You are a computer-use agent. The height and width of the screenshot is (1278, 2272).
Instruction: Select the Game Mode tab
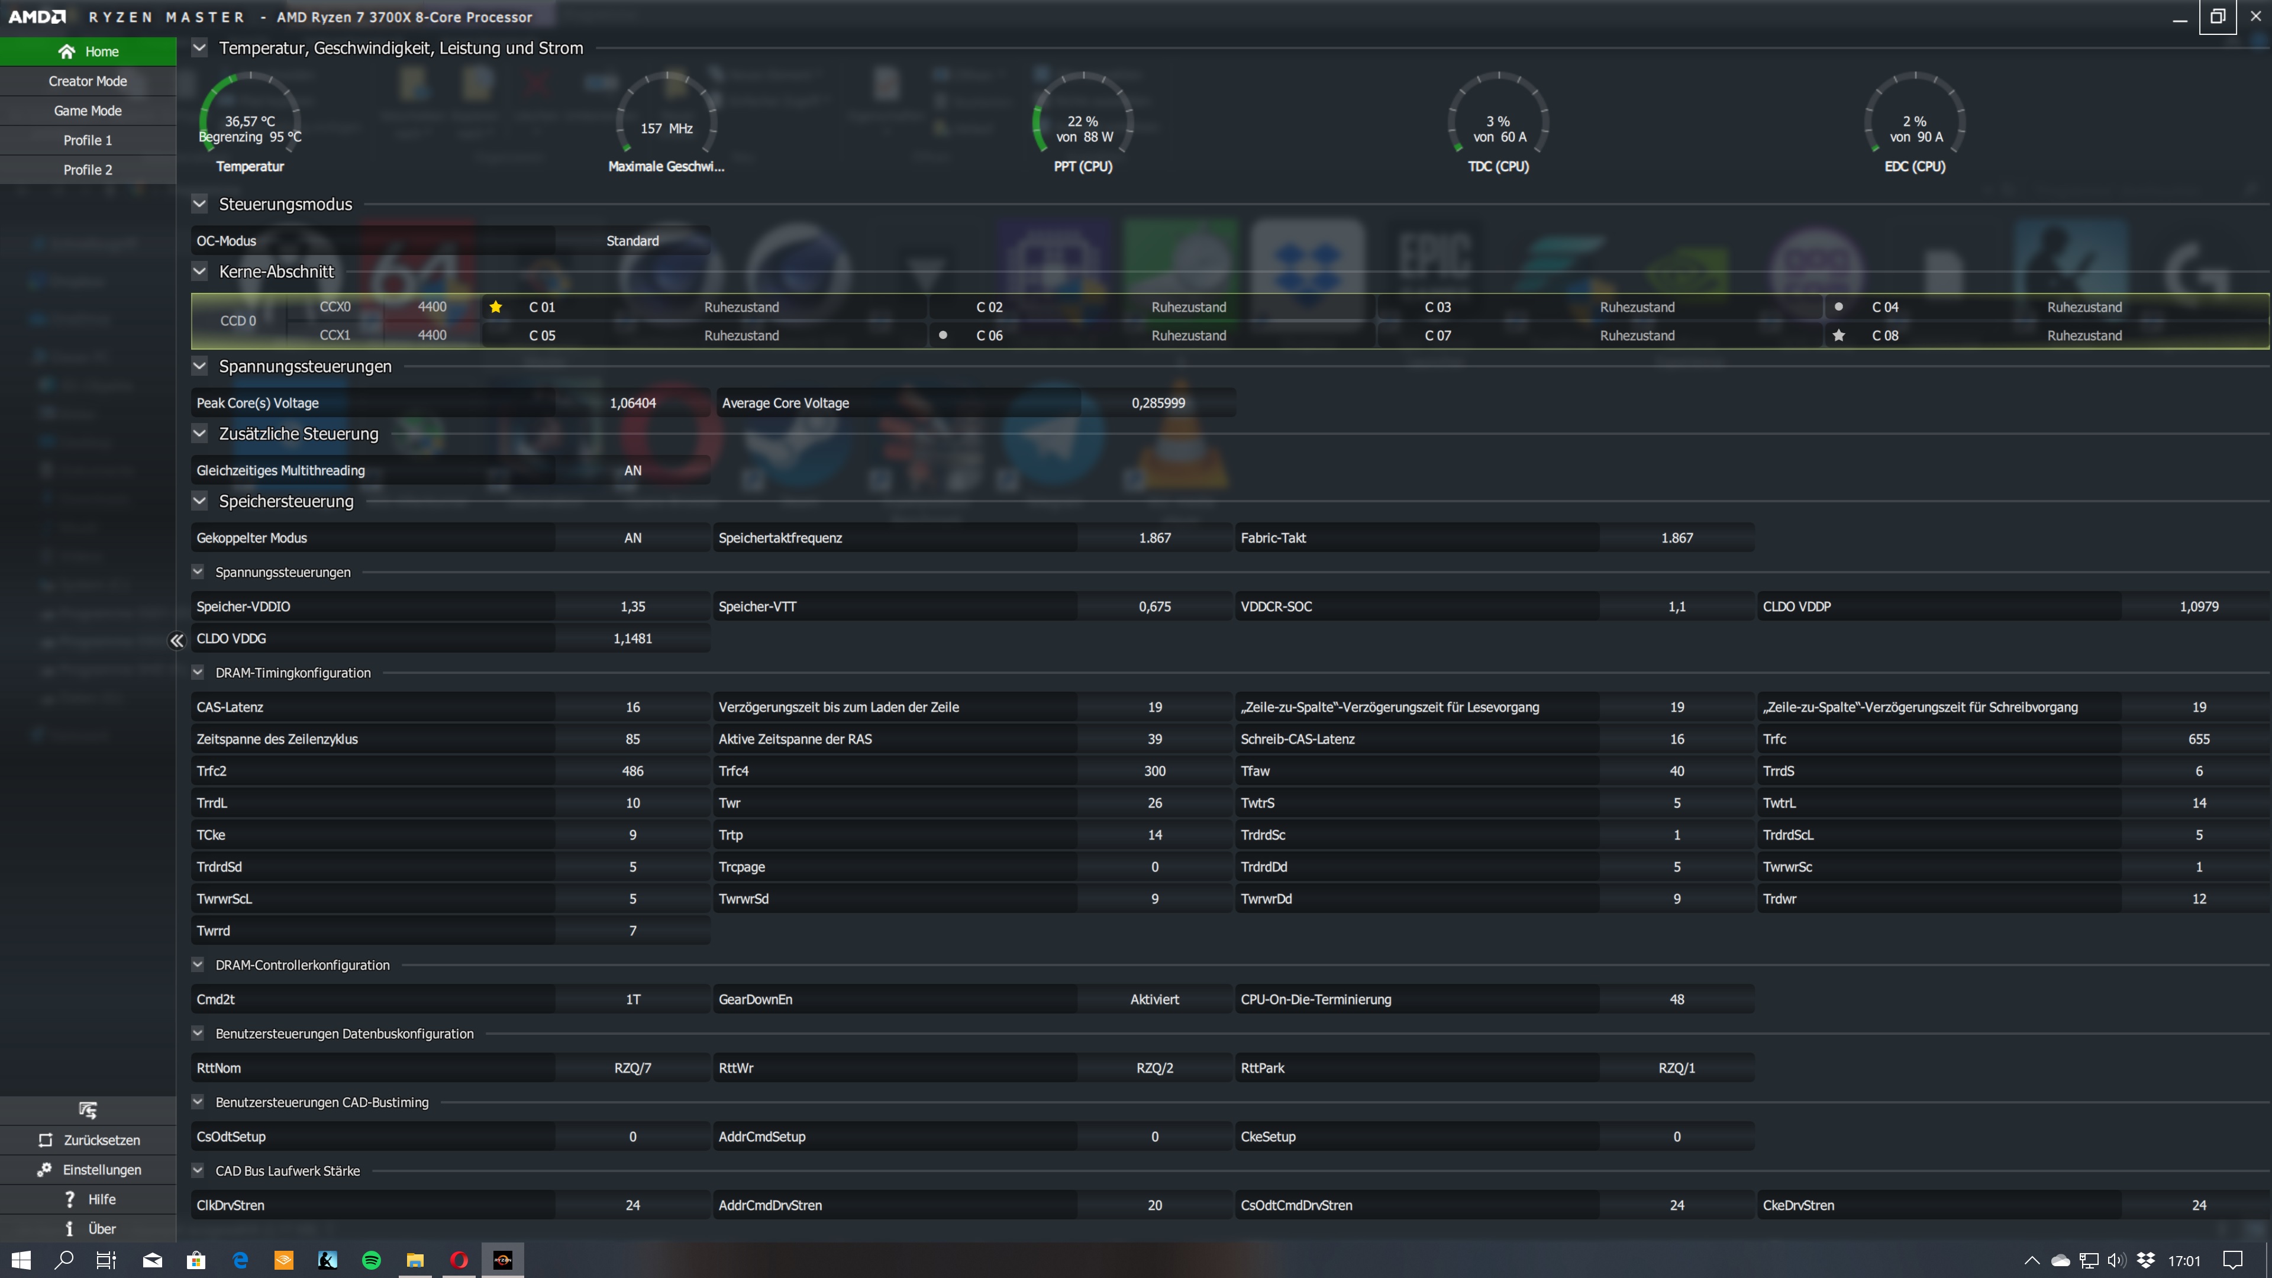click(x=88, y=110)
